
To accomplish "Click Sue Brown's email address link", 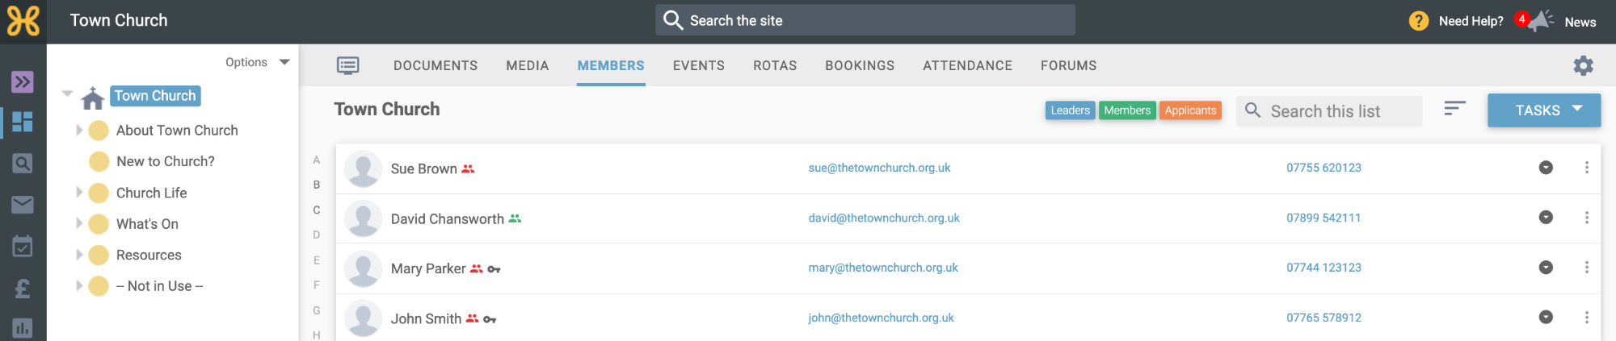I will tap(879, 168).
